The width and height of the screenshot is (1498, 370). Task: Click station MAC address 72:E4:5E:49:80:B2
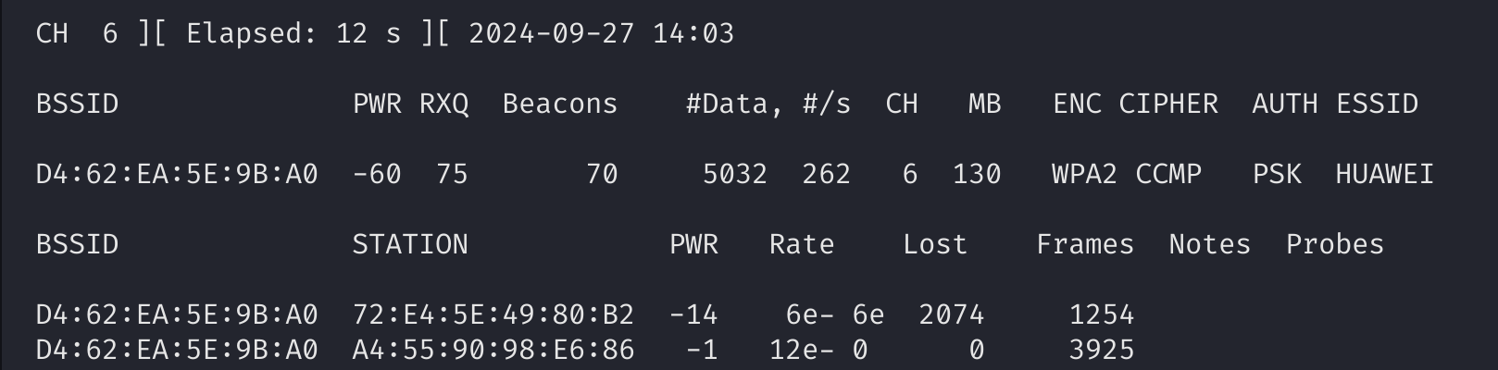493,315
